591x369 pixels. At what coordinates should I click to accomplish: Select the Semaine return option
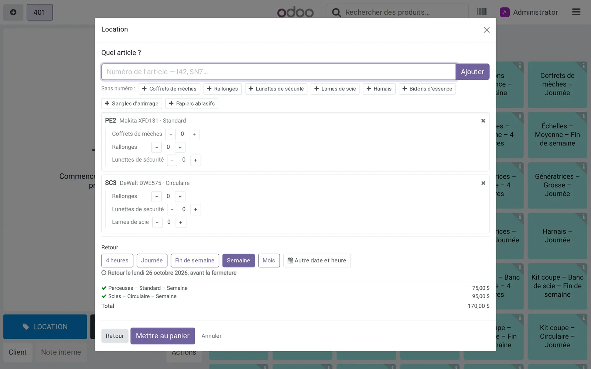(x=238, y=261)
